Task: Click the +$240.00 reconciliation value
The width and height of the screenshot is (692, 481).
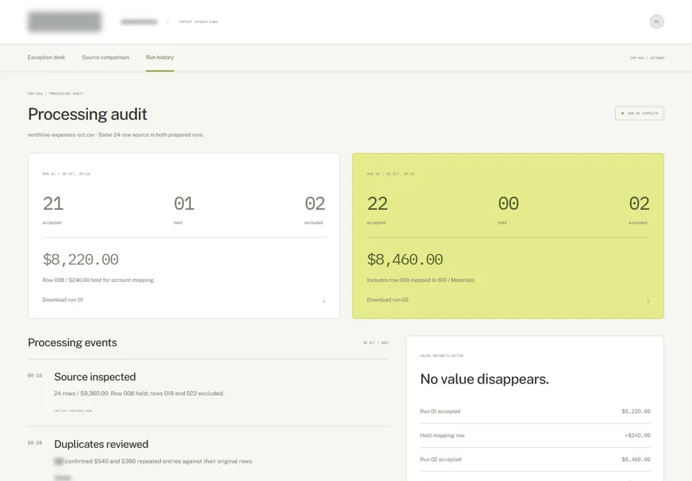Action: click(x=637, y=436)
